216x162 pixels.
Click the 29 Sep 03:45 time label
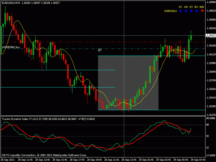[163, 160]
